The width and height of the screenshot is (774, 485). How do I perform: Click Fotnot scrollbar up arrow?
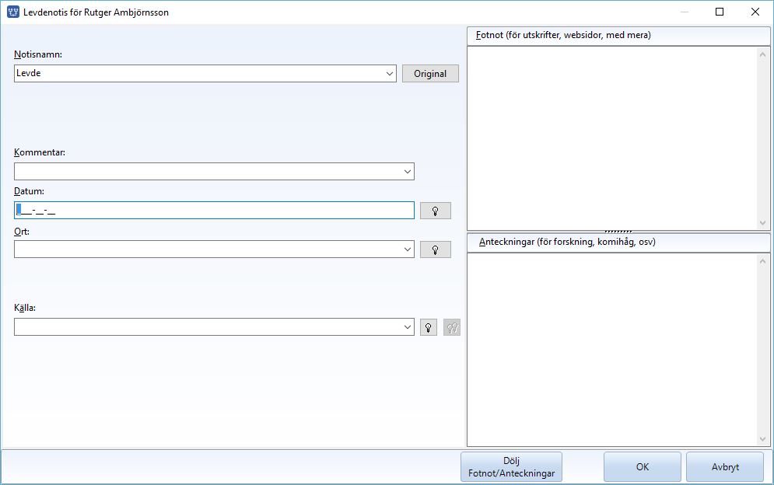(762, 54)
